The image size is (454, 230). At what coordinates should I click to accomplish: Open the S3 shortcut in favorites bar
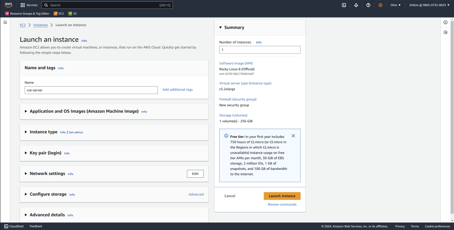click(73, 14)
